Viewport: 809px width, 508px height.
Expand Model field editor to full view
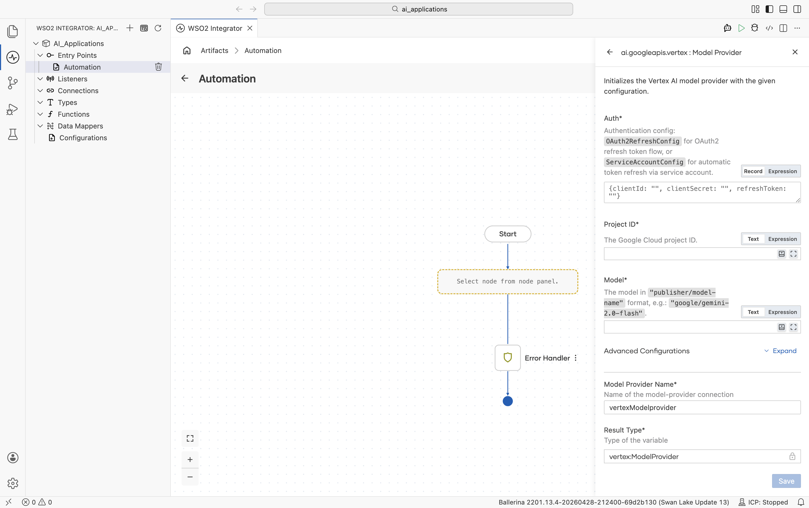[793, 327]
